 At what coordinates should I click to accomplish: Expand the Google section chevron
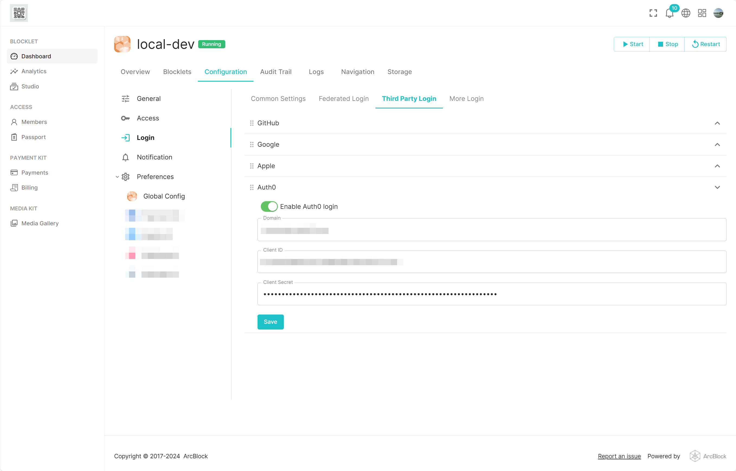pyautogui.click(x=717, y=144)
